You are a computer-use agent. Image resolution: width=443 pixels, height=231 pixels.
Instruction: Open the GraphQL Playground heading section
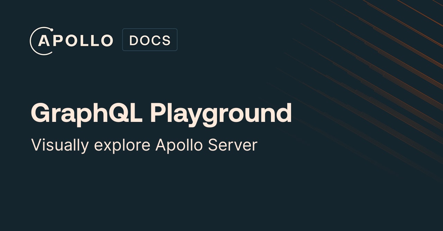pos(161,112)
